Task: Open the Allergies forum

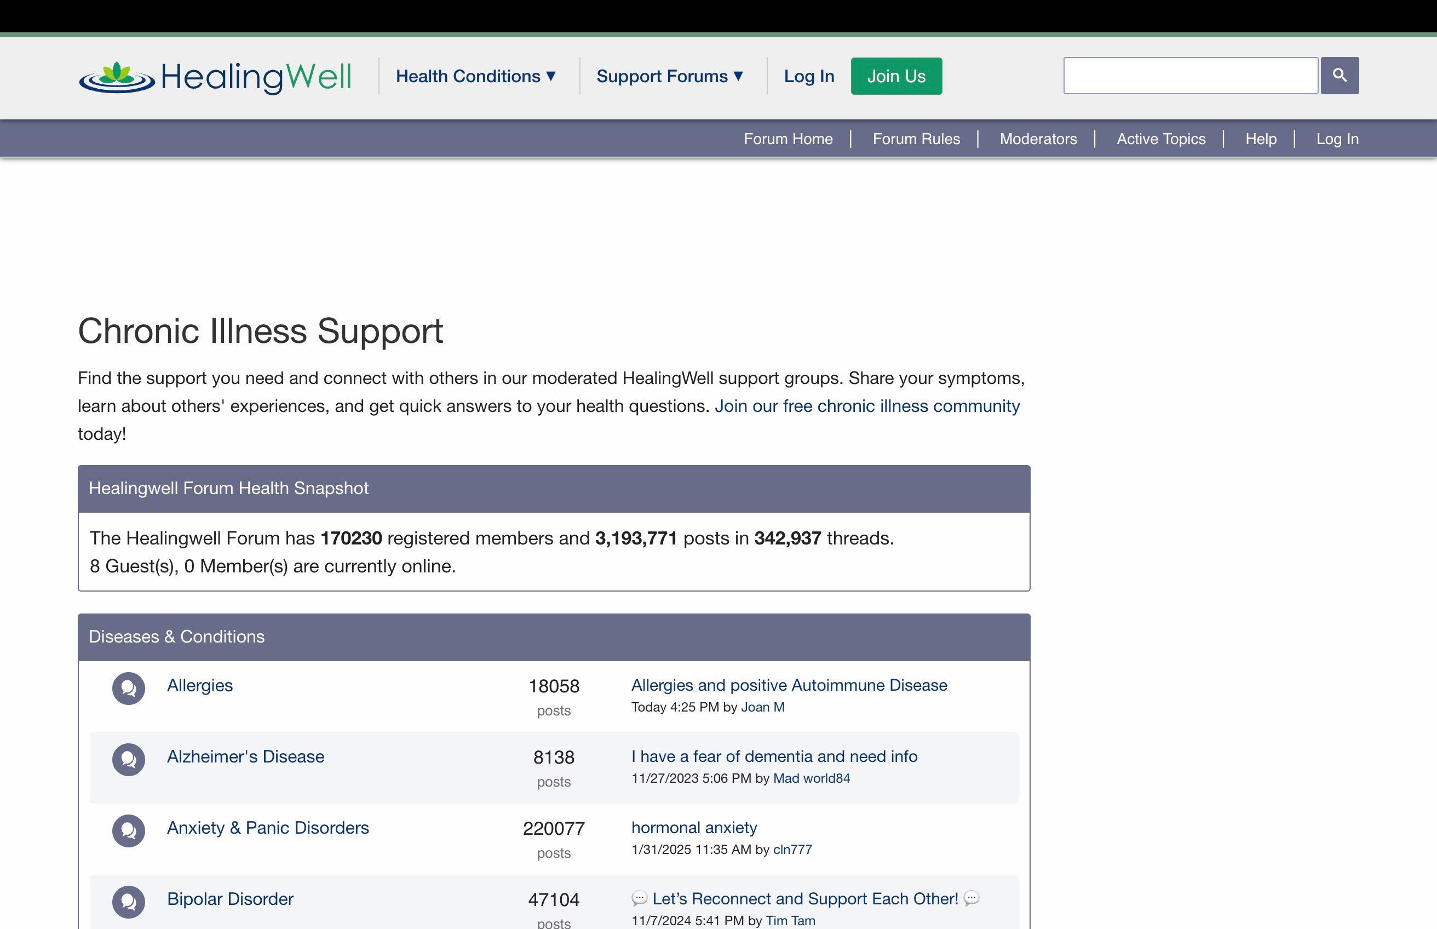Action: pyautogui.click(x=199, y=685)
